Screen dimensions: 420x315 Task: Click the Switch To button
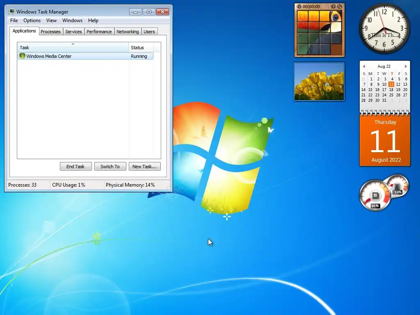[x=110, y=167]
